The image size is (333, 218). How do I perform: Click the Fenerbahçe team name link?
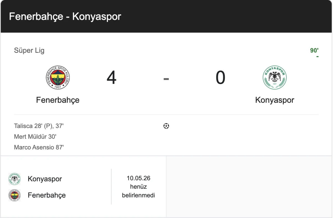point(57,100)
